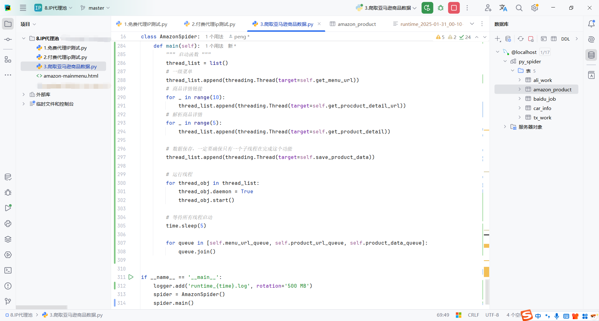Viewport: 599px width, 321px height.
Task: Open the Git tool window
Action: [x=8, y=301]
